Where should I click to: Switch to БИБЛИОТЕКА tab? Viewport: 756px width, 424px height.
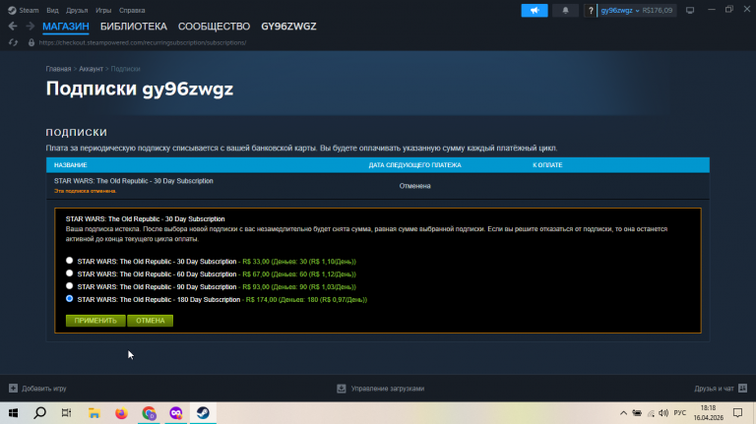click(x=134, y=27)
